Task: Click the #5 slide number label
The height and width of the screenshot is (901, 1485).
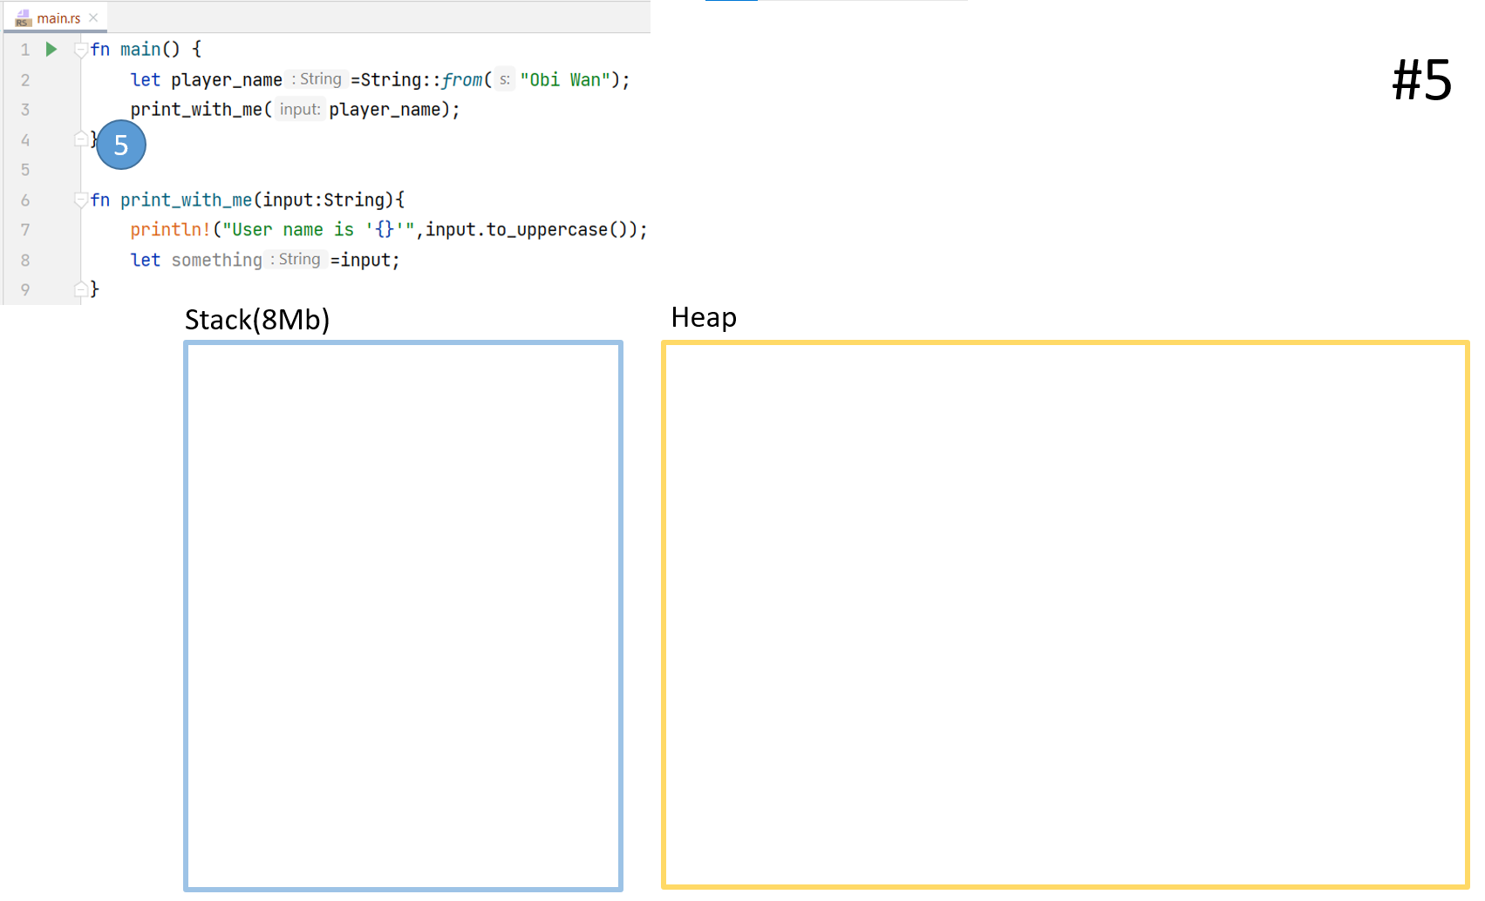Action: tap(1421, 80)
